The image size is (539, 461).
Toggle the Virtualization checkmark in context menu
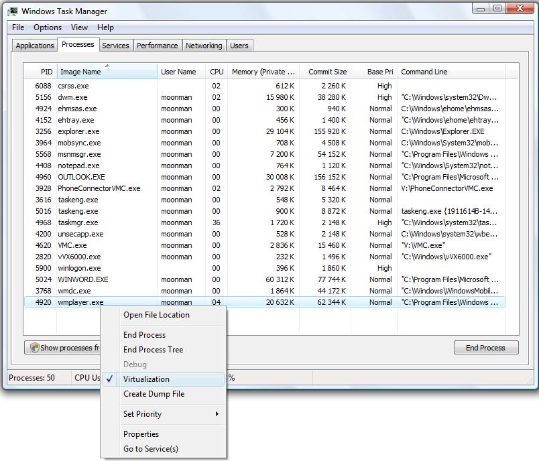[x=109, y=379]
